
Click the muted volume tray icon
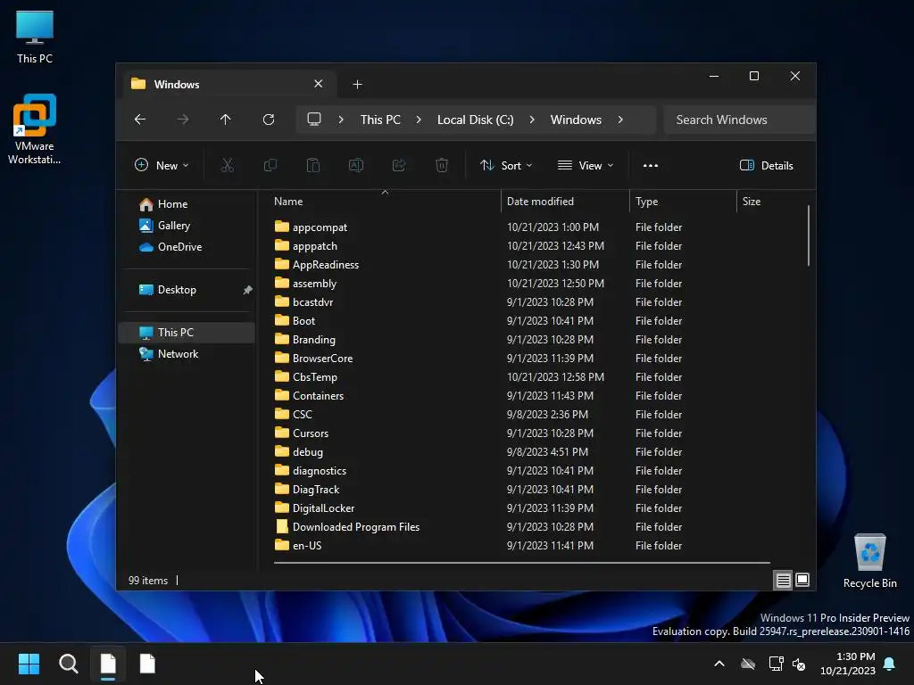point(799,664)
